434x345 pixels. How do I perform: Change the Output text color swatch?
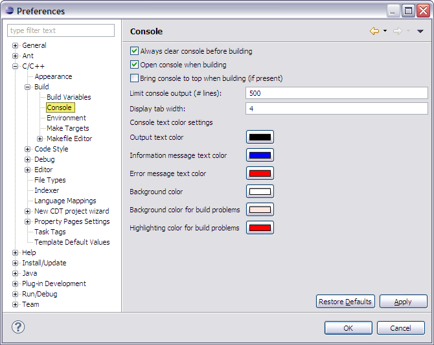(260, 137)
